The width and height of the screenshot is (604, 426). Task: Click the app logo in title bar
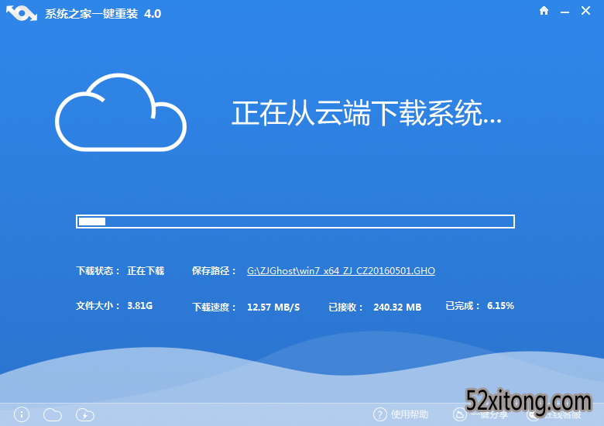pos(22,13)
